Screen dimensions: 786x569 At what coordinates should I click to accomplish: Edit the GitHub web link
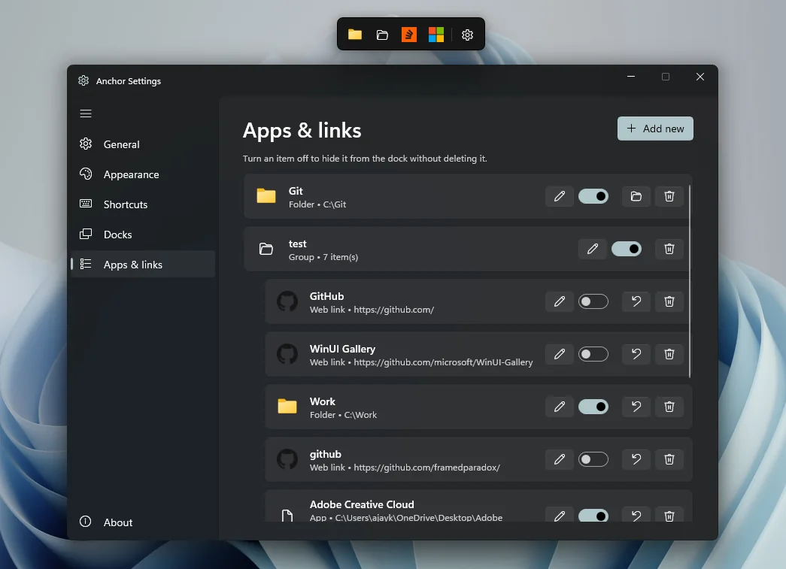click(560, 301)
